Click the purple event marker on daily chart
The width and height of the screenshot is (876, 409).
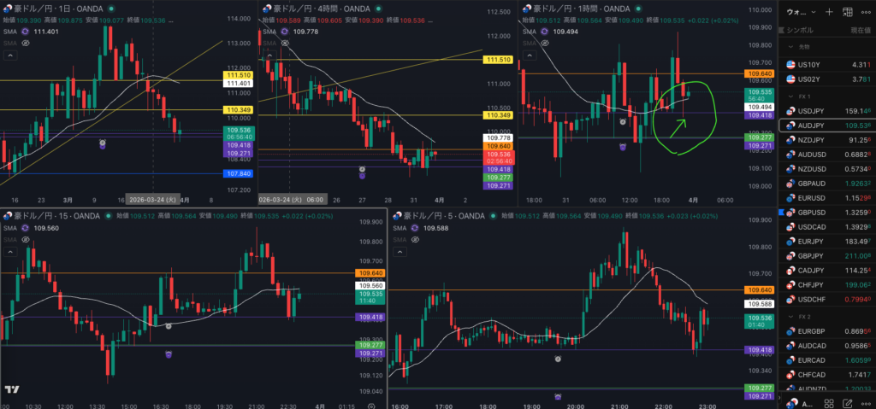pos(104,146)
